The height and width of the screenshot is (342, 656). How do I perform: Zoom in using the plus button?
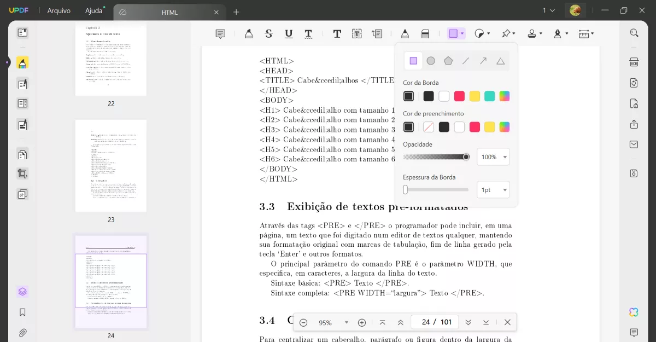tap(362, 322)
